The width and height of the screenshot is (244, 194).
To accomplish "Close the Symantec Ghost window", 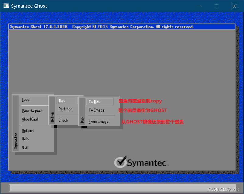I will pos(235,6).
